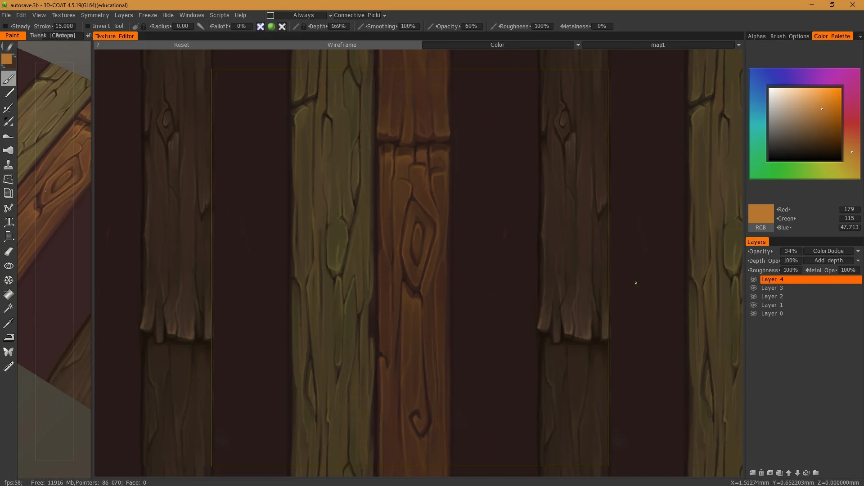Open the File menu
Screen dimensions: 864x486
pos(6,15)
